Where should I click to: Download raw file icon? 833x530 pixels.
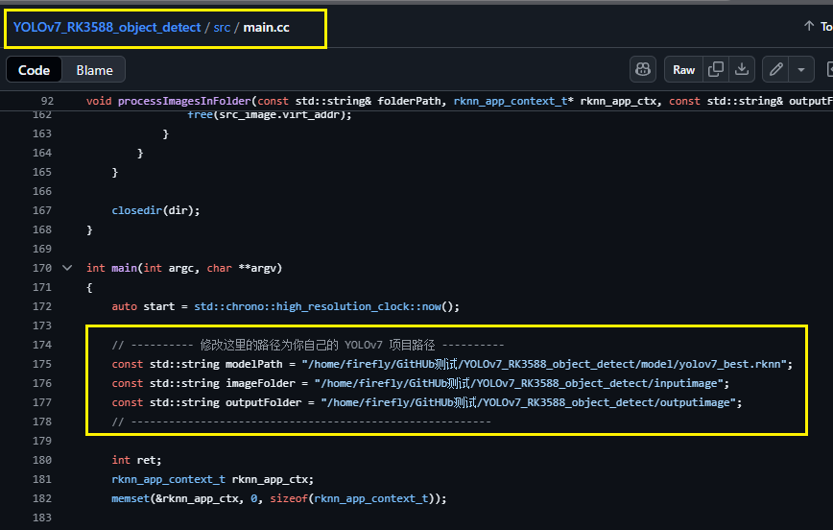[x=742, y=70]
